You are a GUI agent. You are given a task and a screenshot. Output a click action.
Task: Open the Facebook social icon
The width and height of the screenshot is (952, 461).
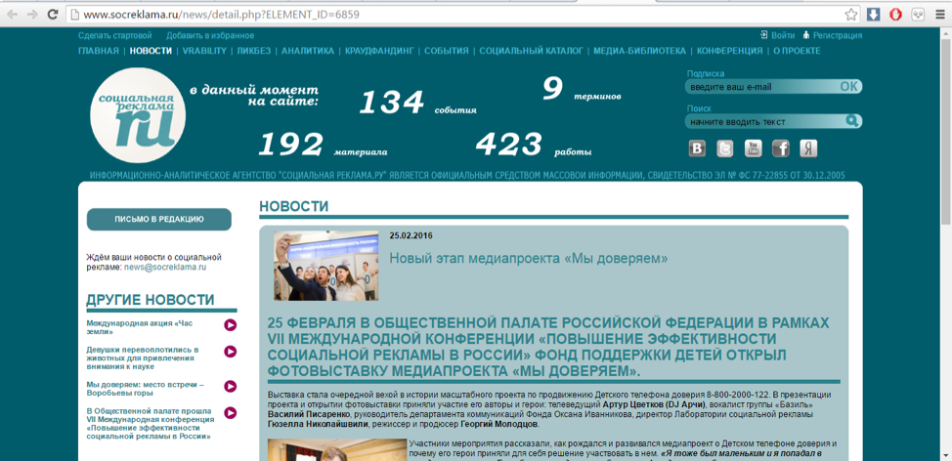781,148
